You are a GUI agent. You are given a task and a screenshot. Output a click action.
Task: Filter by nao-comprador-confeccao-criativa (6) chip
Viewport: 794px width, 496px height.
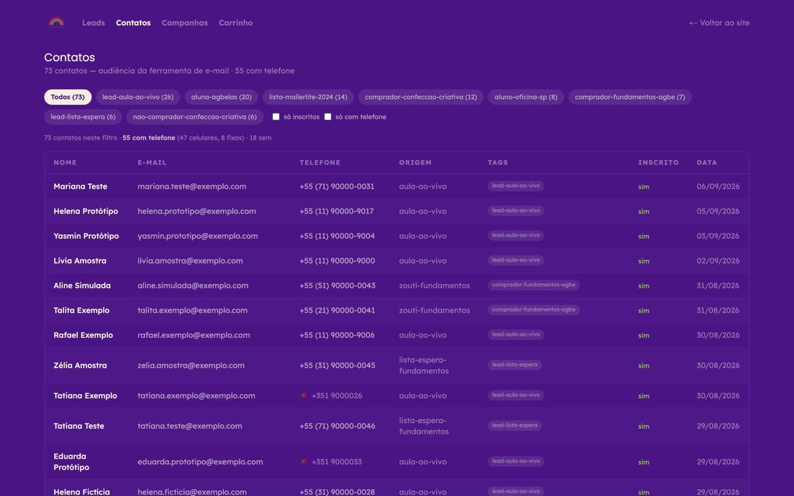(195, 117)
